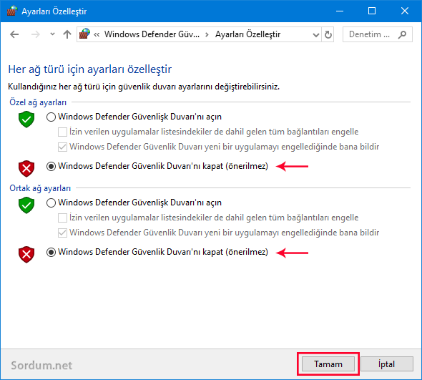Open Windows Defender Güv... breadcrumb
422x380 pixels.
152,34
